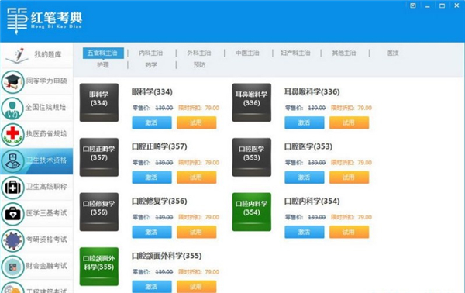The image size is (465, 293).
Task: Open the dark 口腔修复学(356) tile
Action: point(99,212)
